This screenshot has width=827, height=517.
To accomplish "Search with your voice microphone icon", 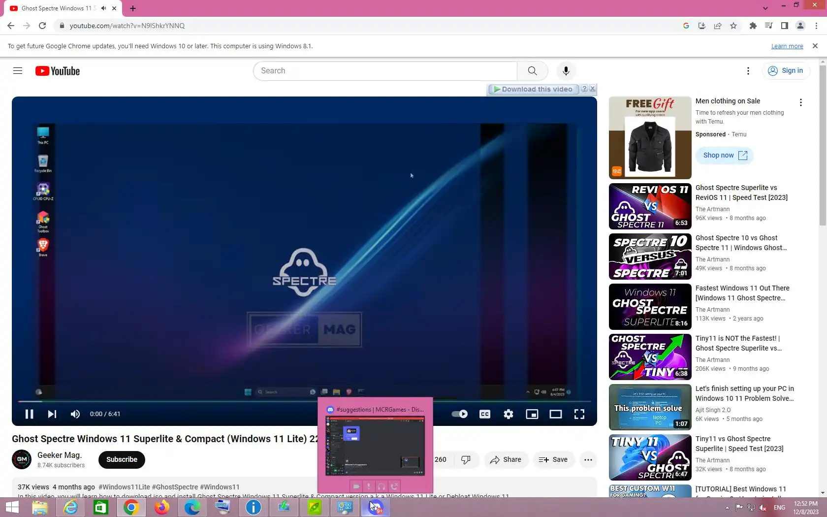I will pos(566,71).
